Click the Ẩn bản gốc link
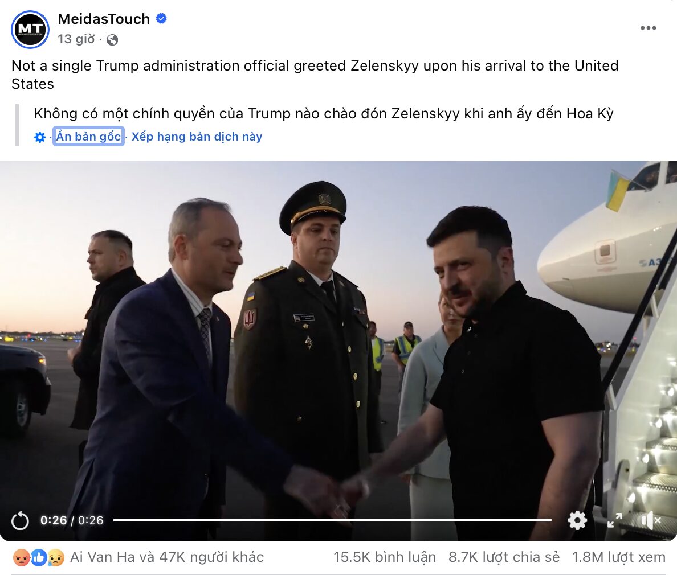 [88, 136]
